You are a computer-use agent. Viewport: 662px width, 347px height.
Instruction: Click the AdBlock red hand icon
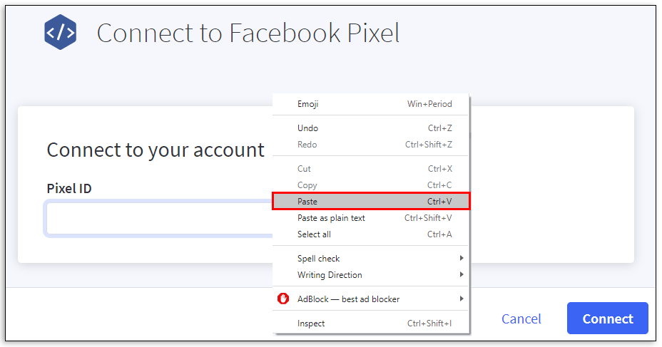[283, 299]
